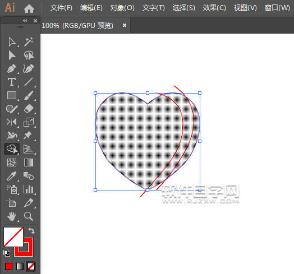Select the Pen tool

tap(12, 69)
